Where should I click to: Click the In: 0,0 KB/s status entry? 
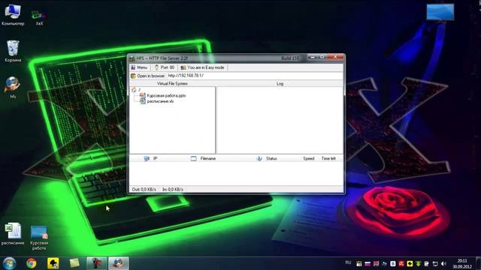click(173, 190)
